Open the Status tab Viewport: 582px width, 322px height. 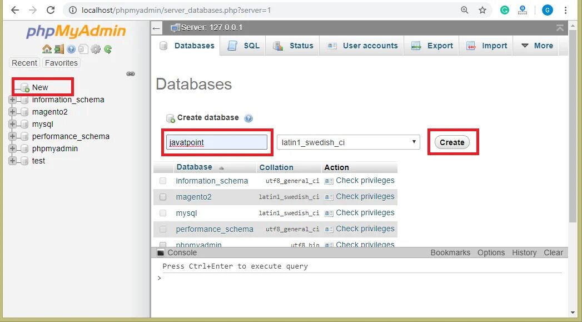click(x=293, y=46)
